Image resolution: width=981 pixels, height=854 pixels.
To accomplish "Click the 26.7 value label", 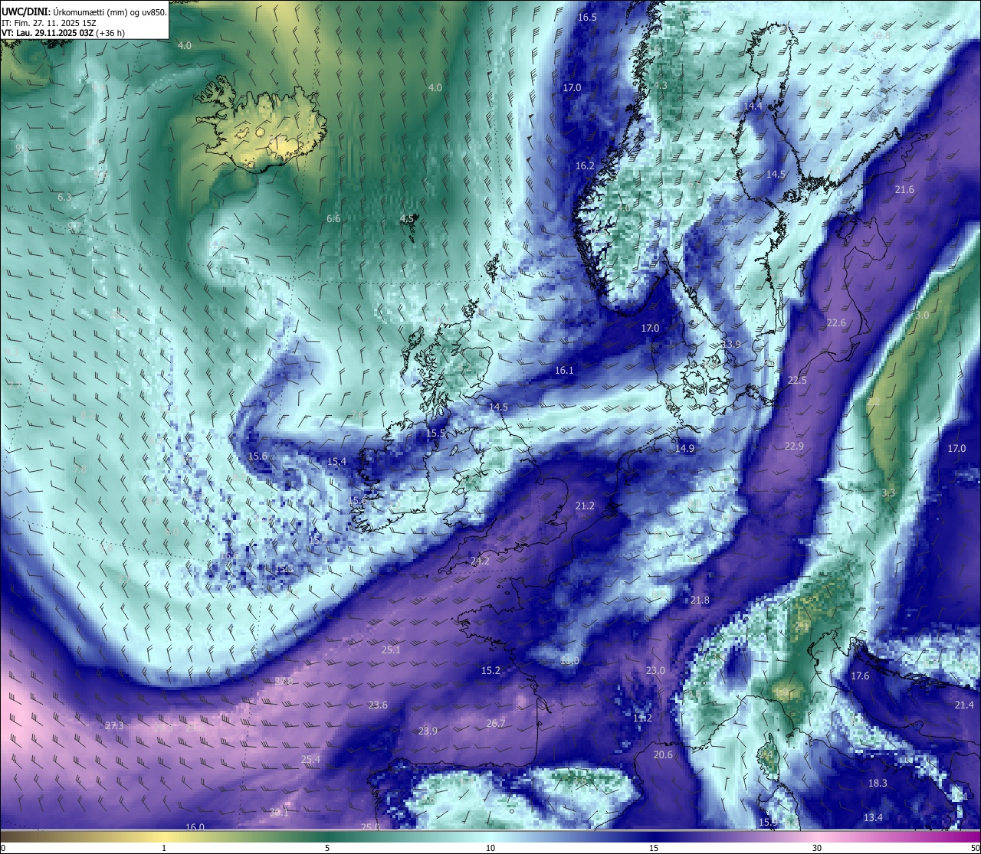I will click(x=496, y=724).
